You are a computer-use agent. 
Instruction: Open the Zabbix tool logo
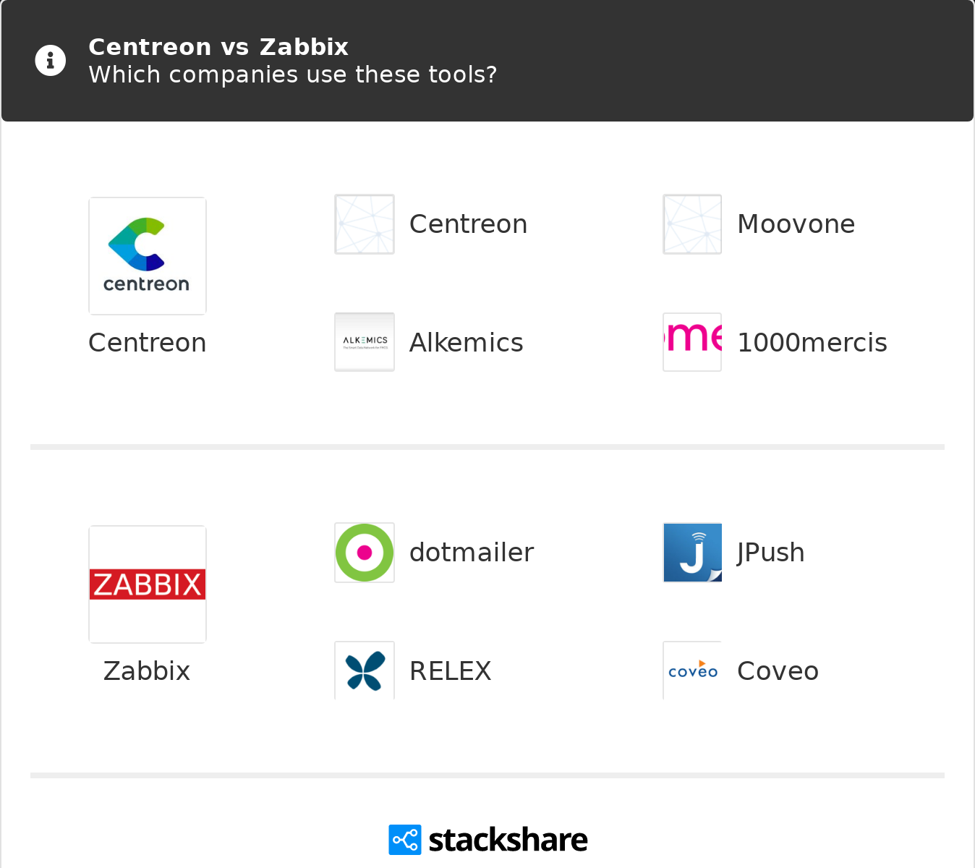(148, 584)
